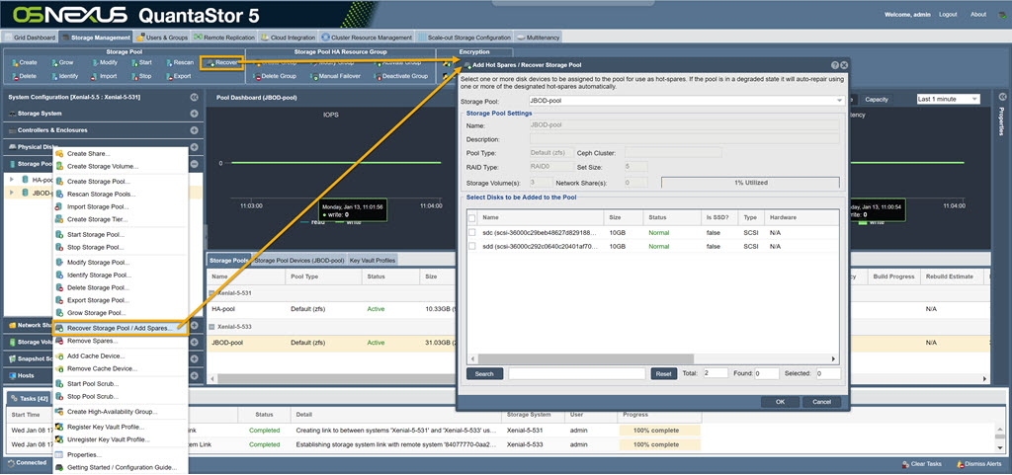Click the Connected status indicator
1012x475 pixels.
pyautogui.click(x=27, y=463)
